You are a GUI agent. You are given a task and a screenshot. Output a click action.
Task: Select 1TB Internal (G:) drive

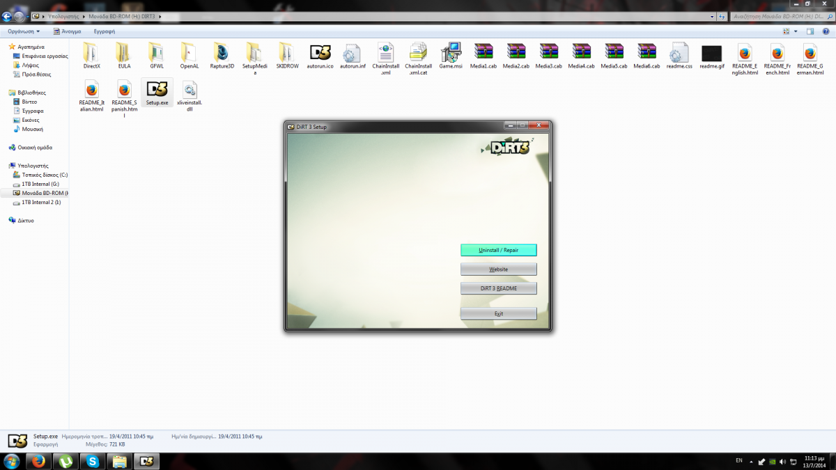36,184
